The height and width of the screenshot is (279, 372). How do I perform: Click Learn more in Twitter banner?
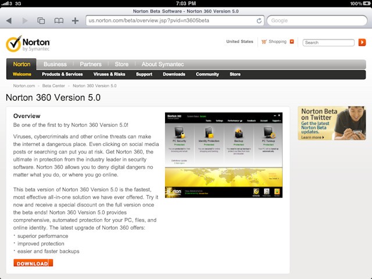click(x=313, y=137)
